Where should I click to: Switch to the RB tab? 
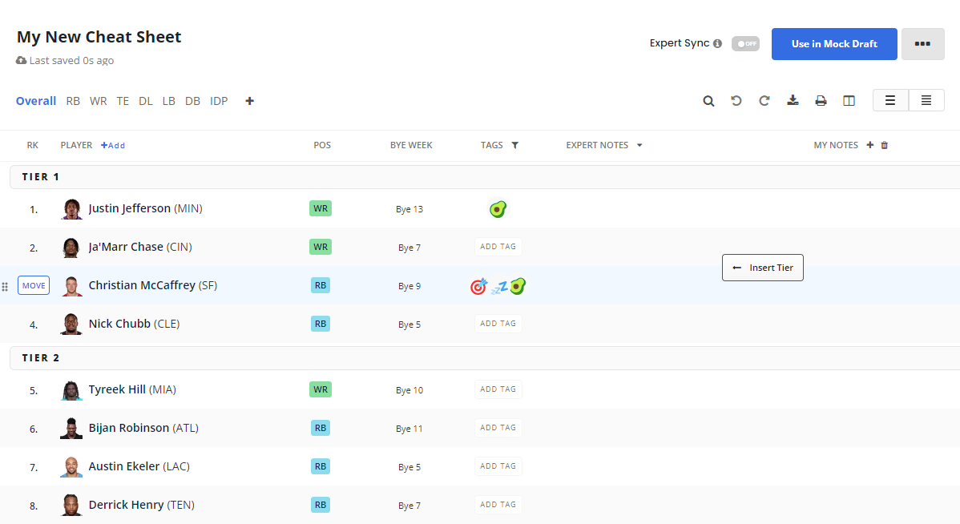pos(73,101)
